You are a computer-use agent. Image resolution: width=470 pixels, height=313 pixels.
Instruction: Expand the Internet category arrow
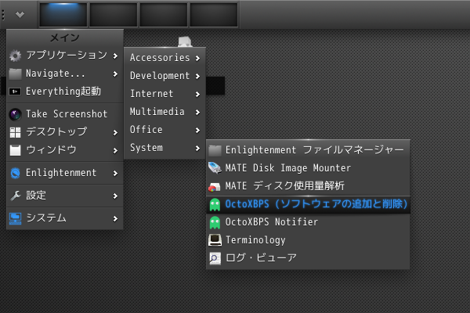[197, 94]
